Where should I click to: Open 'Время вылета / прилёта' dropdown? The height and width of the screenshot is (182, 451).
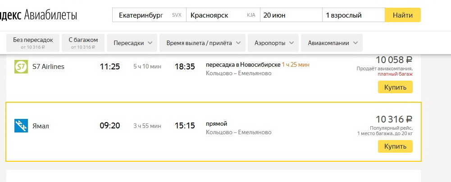(202, 43)
